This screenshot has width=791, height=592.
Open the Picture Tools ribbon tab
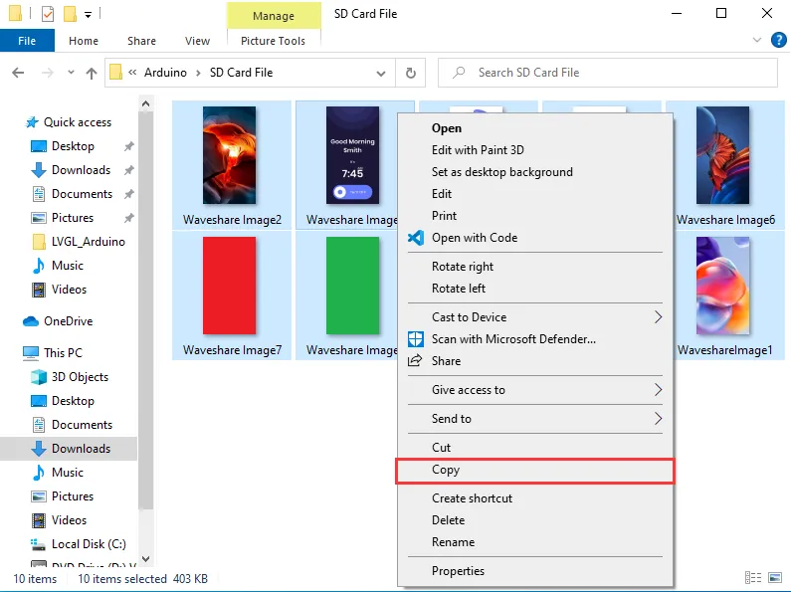point(273,41)
